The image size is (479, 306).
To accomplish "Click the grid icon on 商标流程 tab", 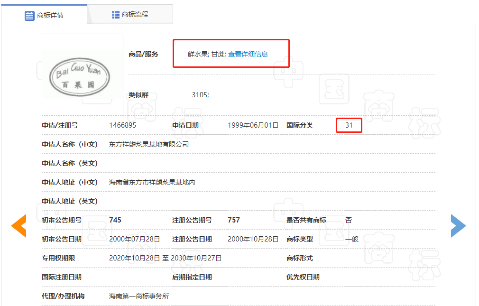I will (x=115, y=15).
